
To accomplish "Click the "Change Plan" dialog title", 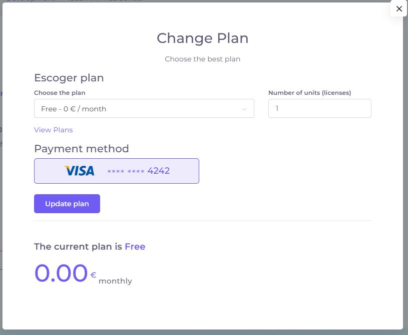I will tap(202, 38).
